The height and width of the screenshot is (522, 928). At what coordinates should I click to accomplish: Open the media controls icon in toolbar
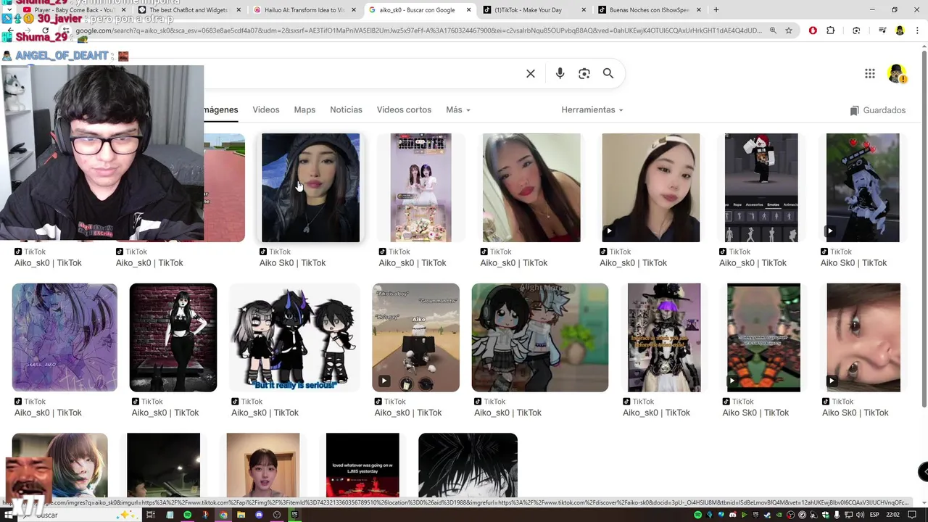pyautogui.click(x=882, y=30)
